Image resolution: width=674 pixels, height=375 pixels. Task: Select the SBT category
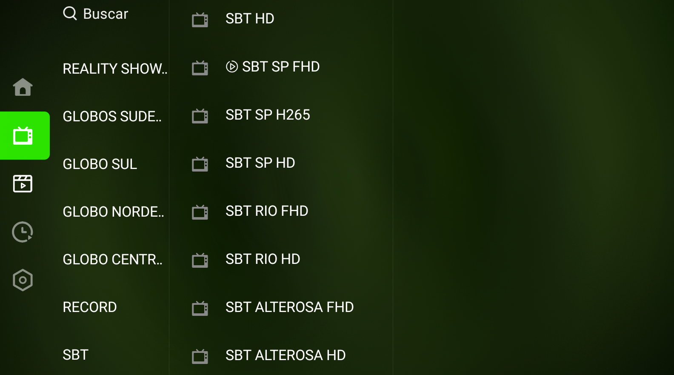76,355
